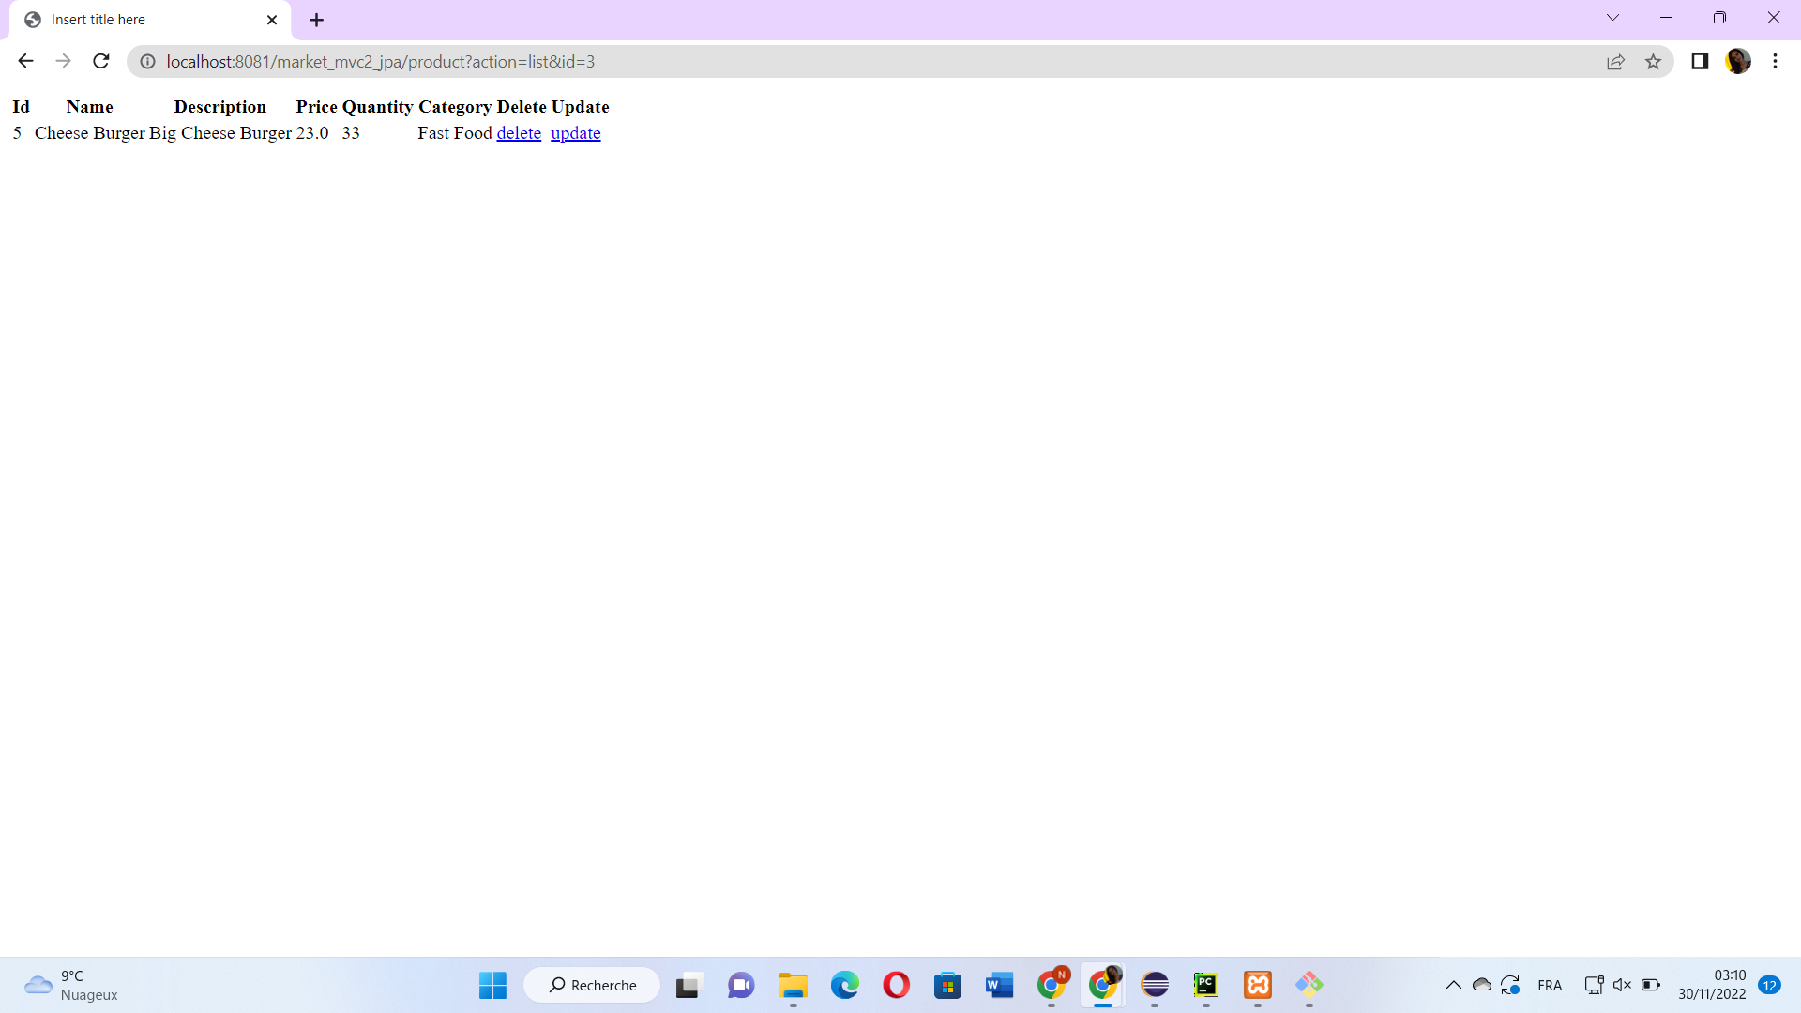Viewport: 1801px width, 1013px height.
Task: Toggle the muted volume icon
Action: point(1622,985)
